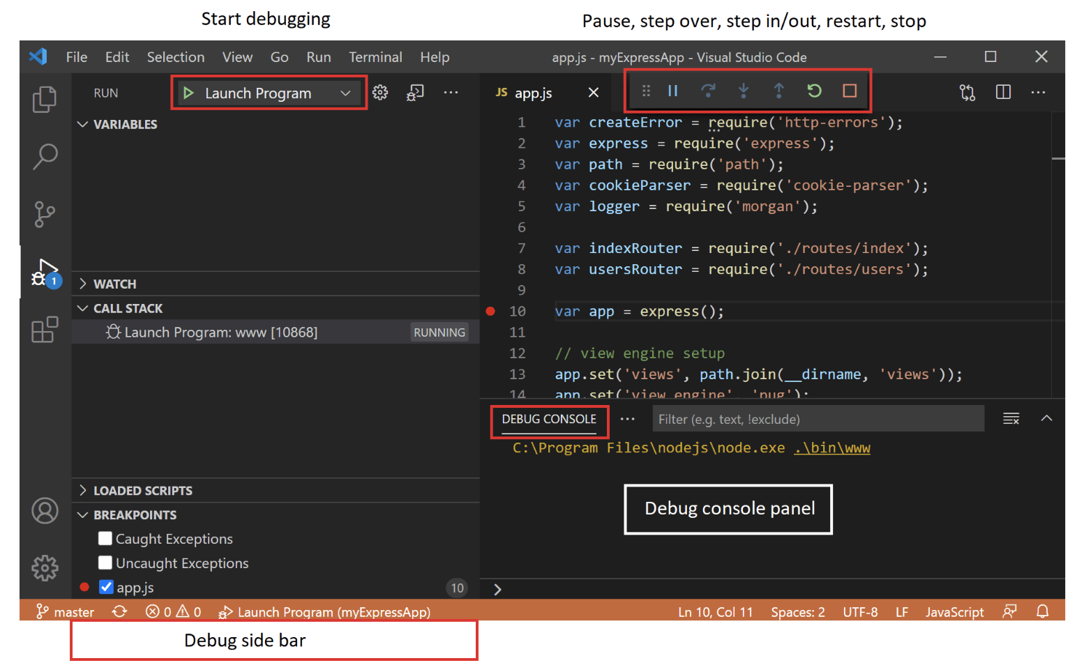Click LF end-of-line setting

point(902,611)
